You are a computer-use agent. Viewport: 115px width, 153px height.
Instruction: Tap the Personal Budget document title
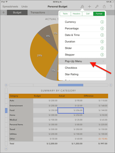point(57,7)
